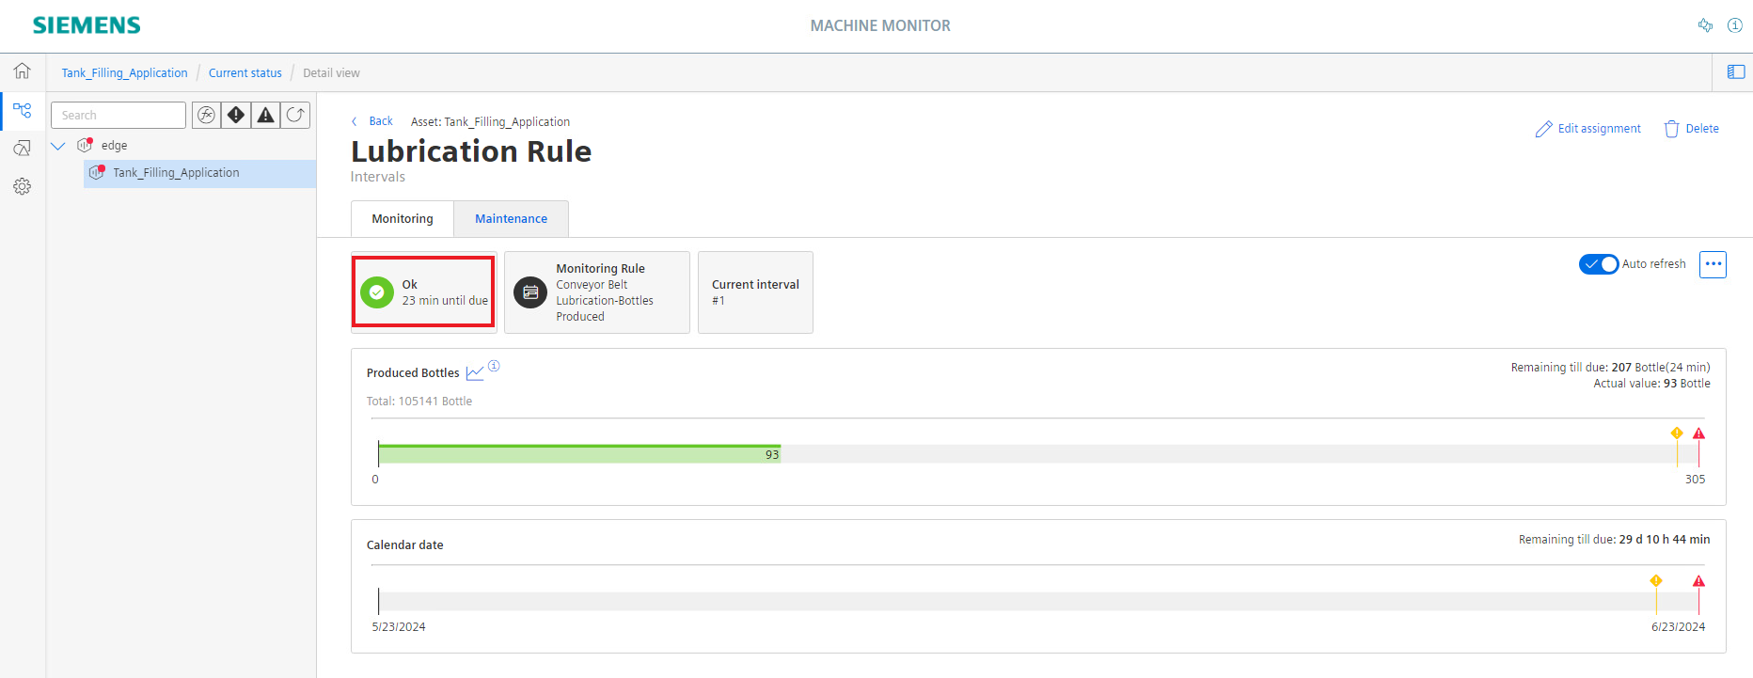Click the refresh tree icon
The image size is (1753, 678).
295,115
